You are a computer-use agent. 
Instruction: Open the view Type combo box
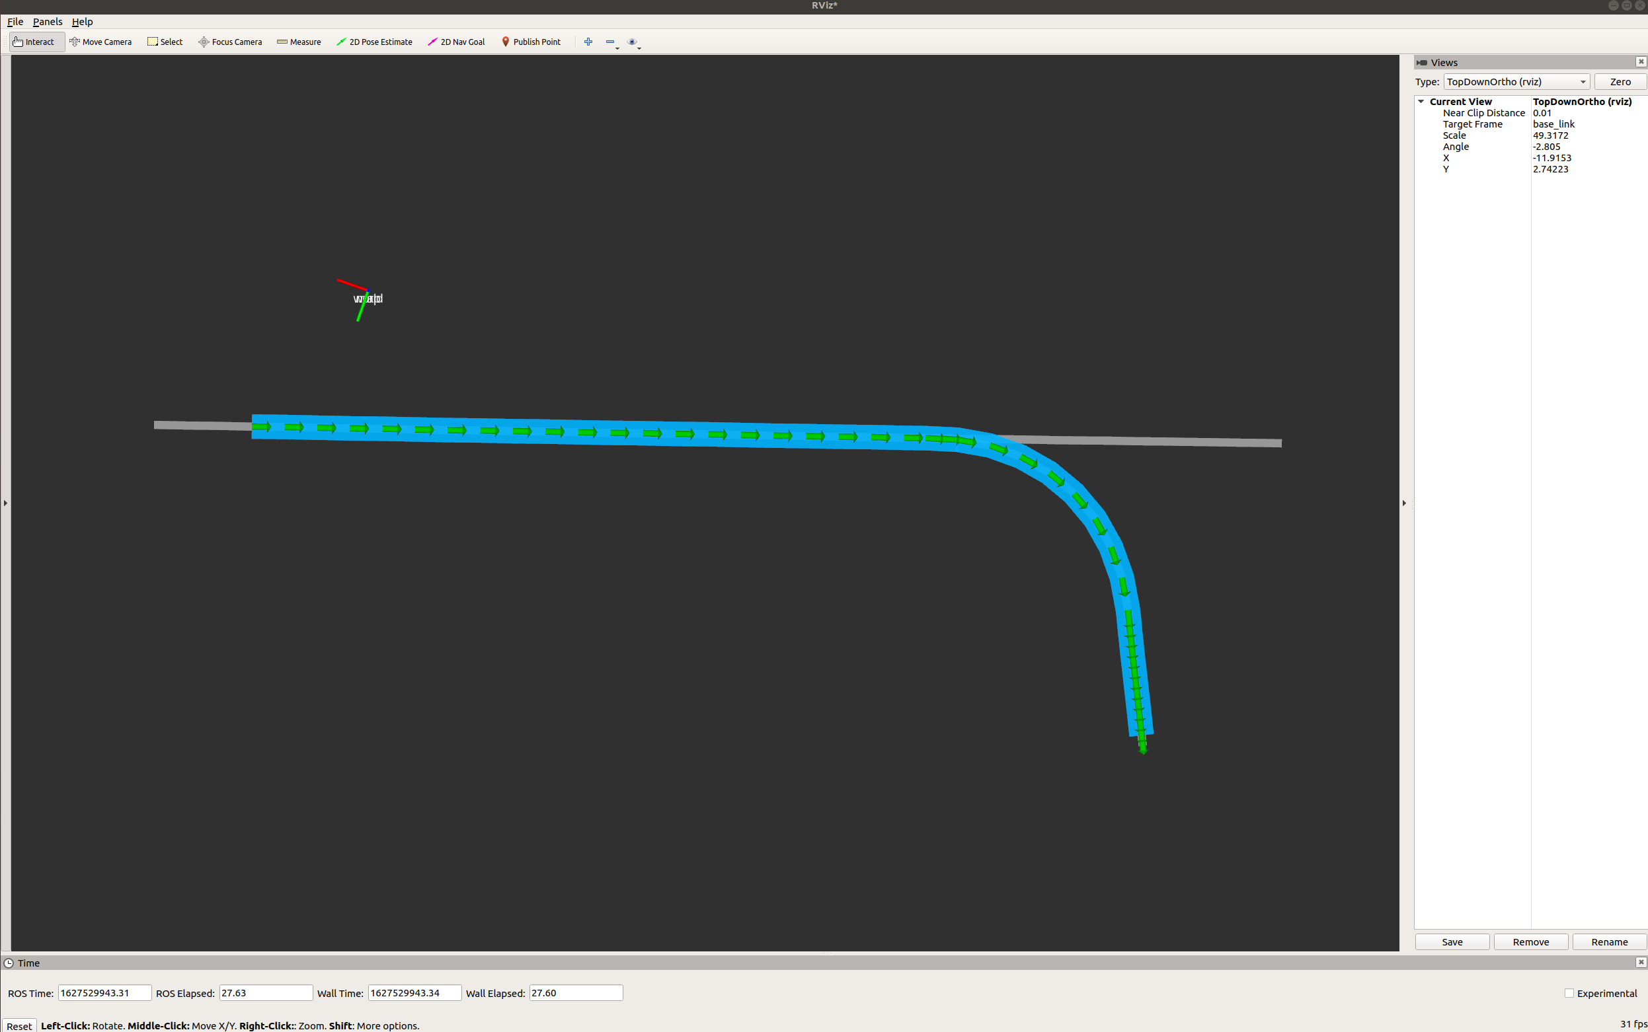pyautogui.click(x=1516, y=82)
